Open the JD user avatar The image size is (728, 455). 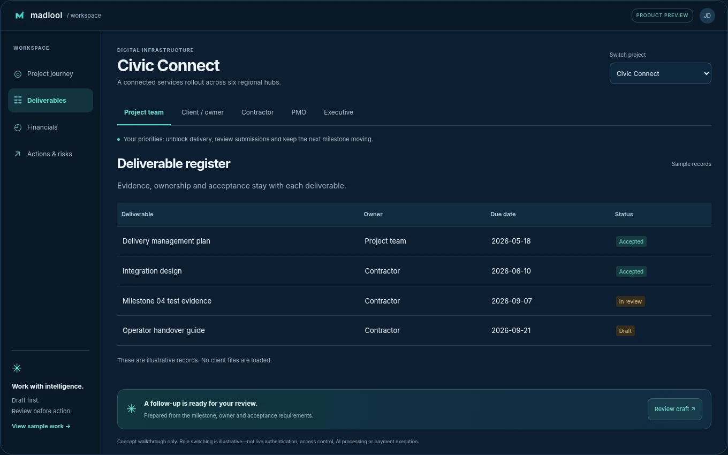click(707, 16)
